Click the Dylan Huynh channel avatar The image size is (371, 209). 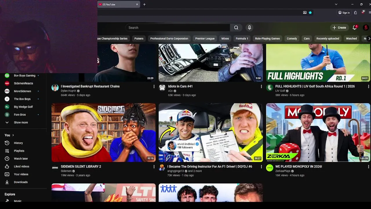(x=55, y=88)
